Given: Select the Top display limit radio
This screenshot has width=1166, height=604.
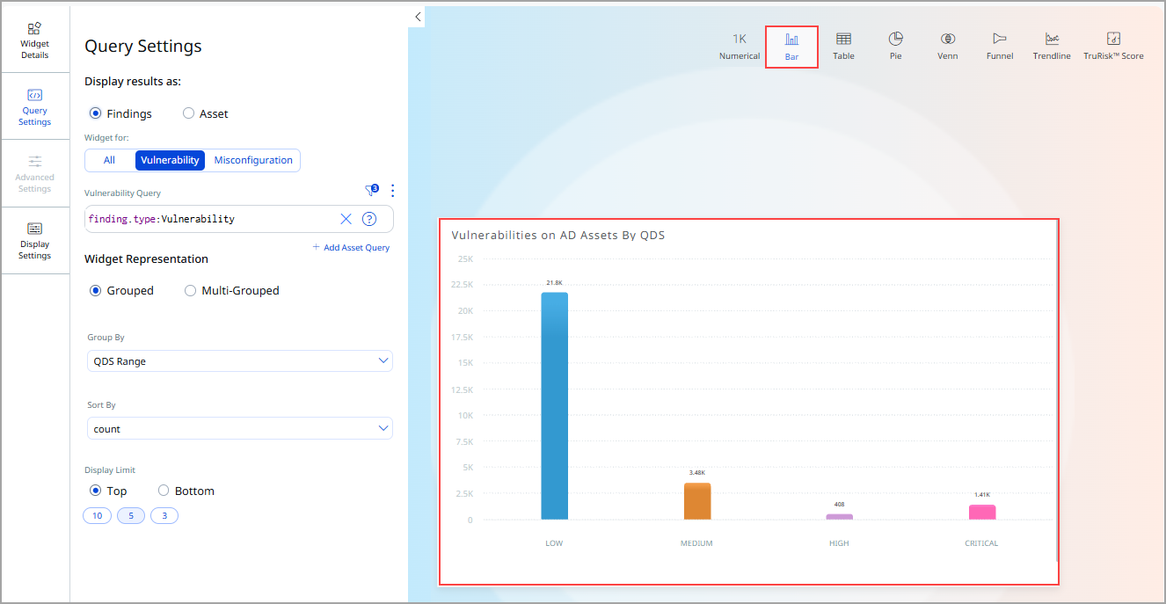Looking at the screenshot, I should 96,491.
